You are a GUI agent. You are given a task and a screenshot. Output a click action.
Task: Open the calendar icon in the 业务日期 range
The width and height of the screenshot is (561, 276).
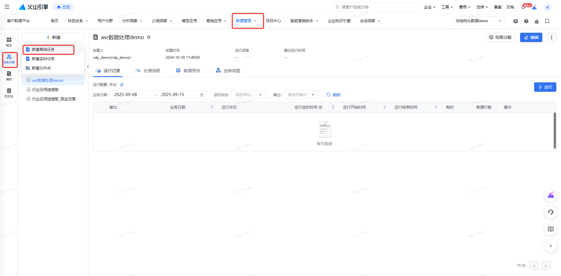coord(202,95)
